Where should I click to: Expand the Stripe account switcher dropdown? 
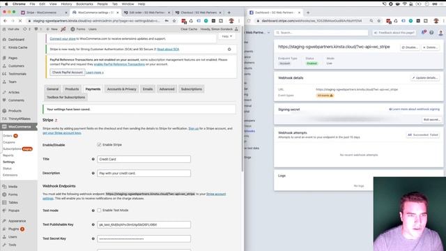[257, 33]
